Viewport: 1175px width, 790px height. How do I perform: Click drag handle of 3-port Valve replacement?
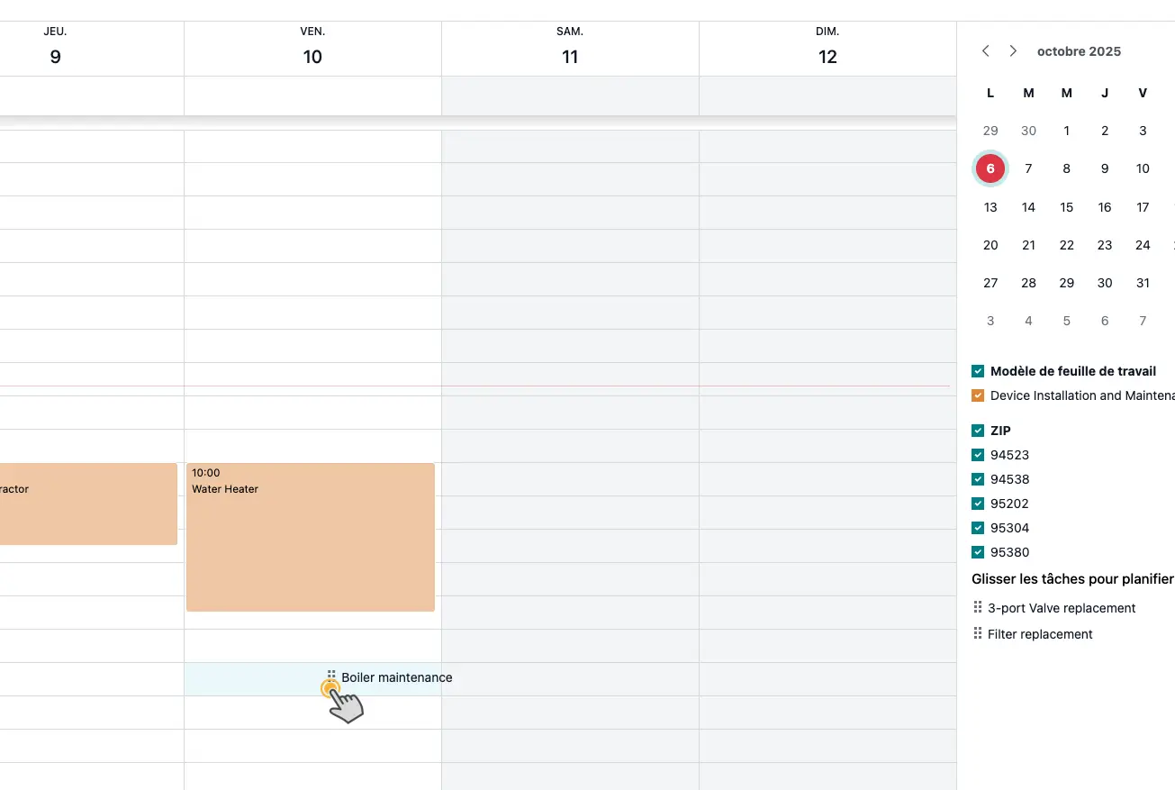pyautogui.click(x=978, y=608)
